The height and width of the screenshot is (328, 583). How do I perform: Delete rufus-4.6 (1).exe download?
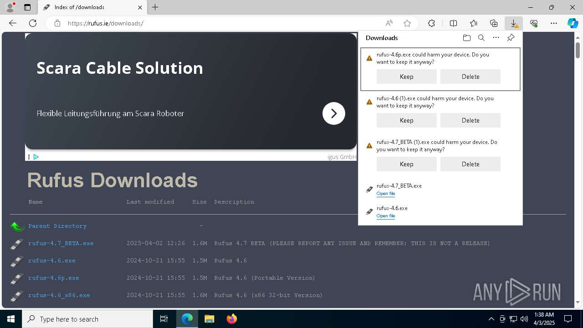470,120
